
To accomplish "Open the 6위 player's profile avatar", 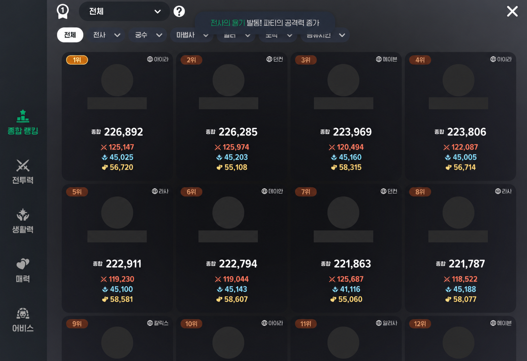I will coord(229,212).
